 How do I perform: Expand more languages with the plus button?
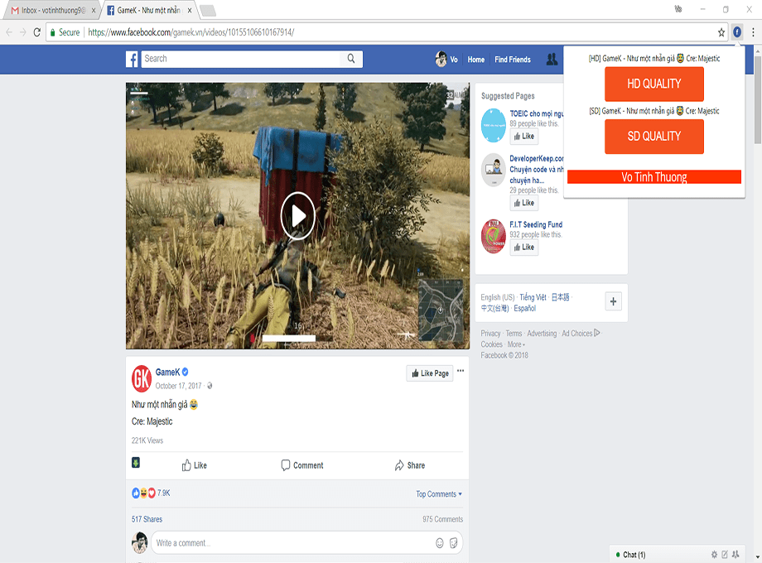(613, 301)
